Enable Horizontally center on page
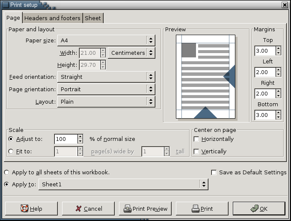This screenshot has width=291, height=221. point(196,139)
